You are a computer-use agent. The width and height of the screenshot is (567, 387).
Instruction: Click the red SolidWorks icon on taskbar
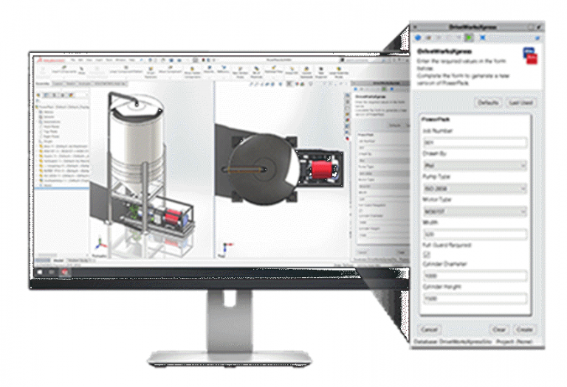point(65,272)
